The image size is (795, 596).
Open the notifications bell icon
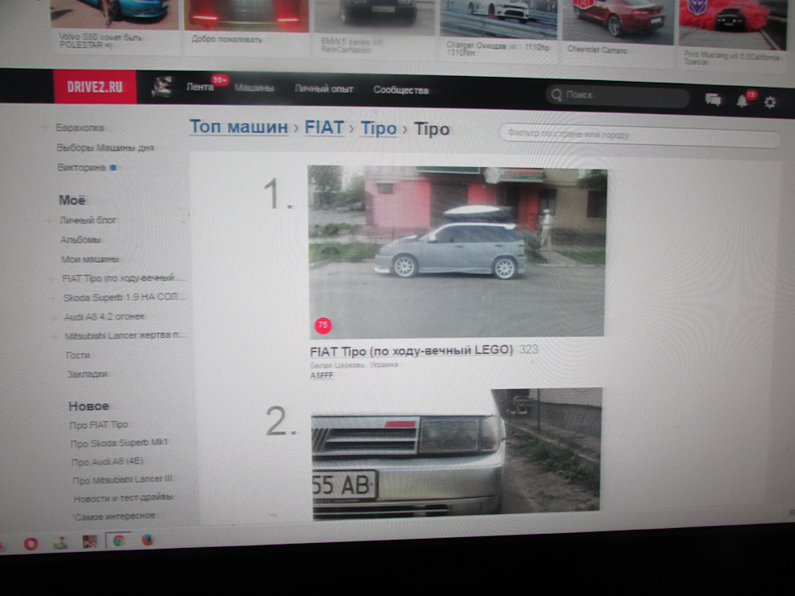point(742,101)
